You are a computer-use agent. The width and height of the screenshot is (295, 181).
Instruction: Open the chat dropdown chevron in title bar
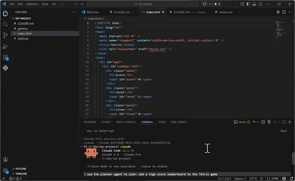point(210,4)
